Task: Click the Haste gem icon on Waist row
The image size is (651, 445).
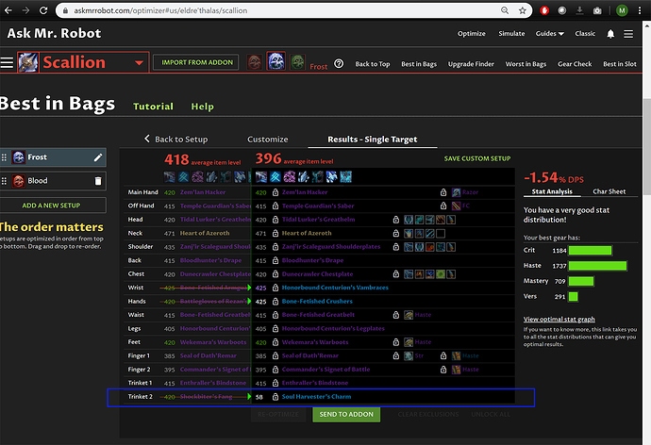Action: (409, 315)
